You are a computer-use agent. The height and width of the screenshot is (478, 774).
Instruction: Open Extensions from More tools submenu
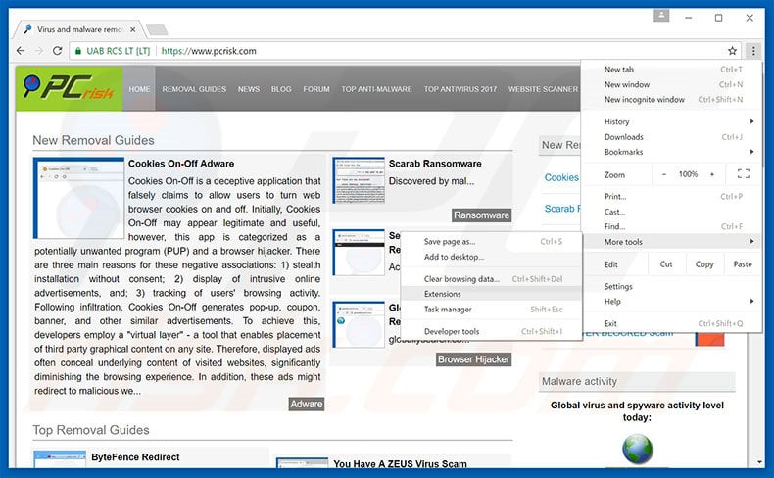coord(491,294)
